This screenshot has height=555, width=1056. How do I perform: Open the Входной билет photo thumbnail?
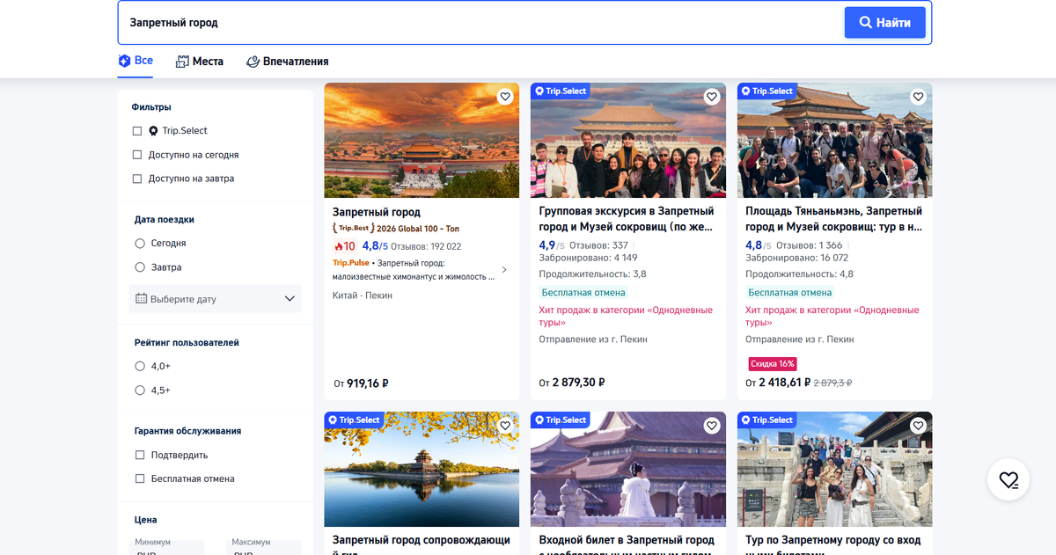pyautogui.click(x=628, y=469)
